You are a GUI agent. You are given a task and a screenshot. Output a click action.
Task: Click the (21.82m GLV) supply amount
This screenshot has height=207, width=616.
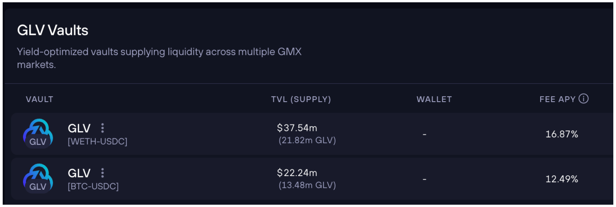pos(307,140)
